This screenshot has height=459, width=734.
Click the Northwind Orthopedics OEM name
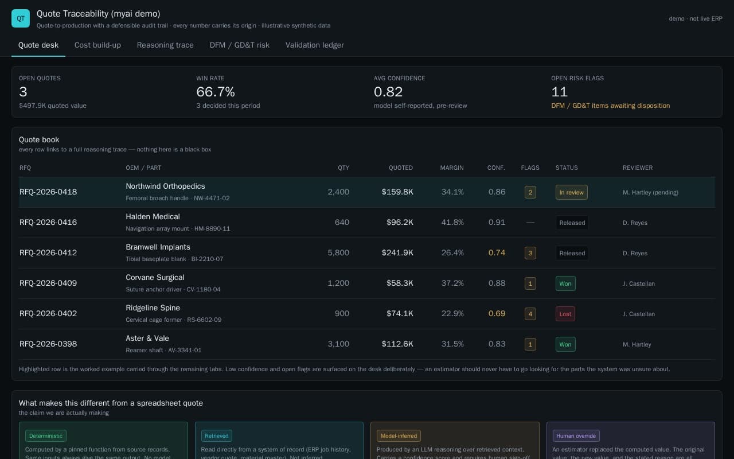click(x=165, y=186)
